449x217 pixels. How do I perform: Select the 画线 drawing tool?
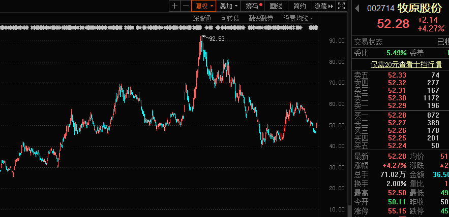pyautogui.click(x=276, y=6)
